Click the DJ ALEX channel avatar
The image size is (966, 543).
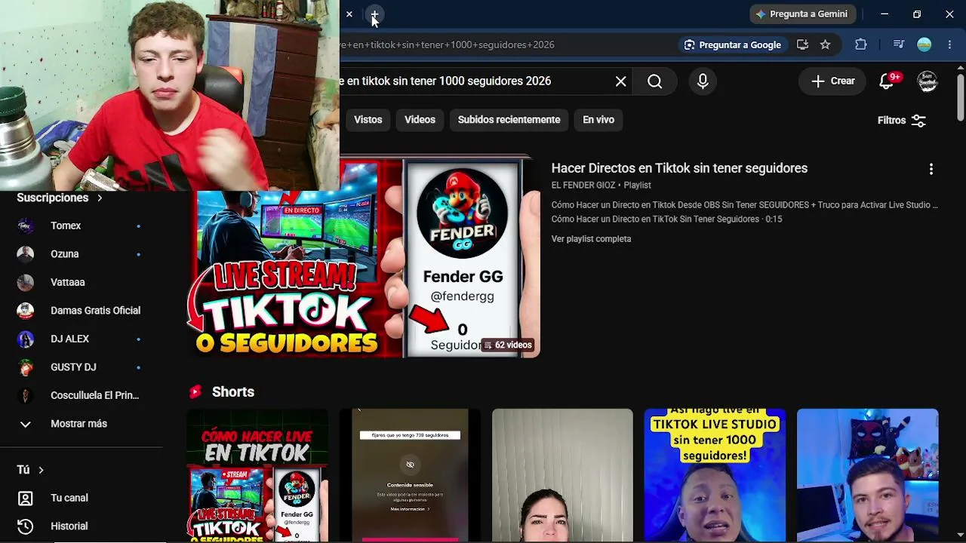(26, 339)
